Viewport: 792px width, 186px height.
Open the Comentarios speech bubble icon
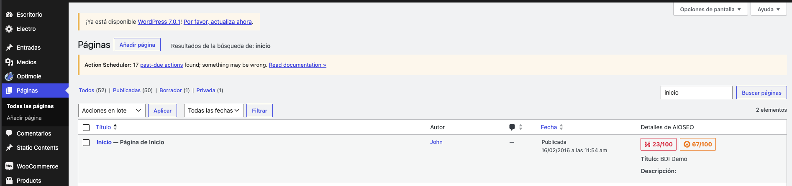pos(9,133)
